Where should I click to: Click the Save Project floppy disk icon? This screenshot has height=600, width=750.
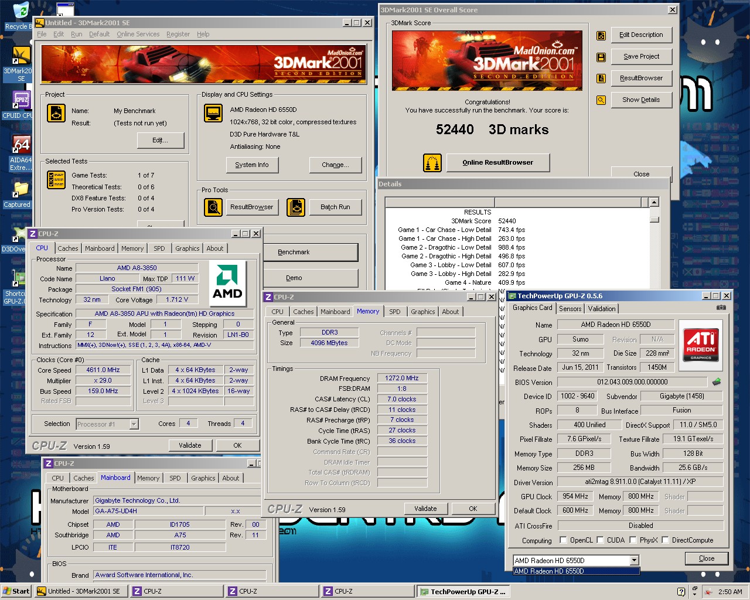pyautogui.click(x=601, y=57)
